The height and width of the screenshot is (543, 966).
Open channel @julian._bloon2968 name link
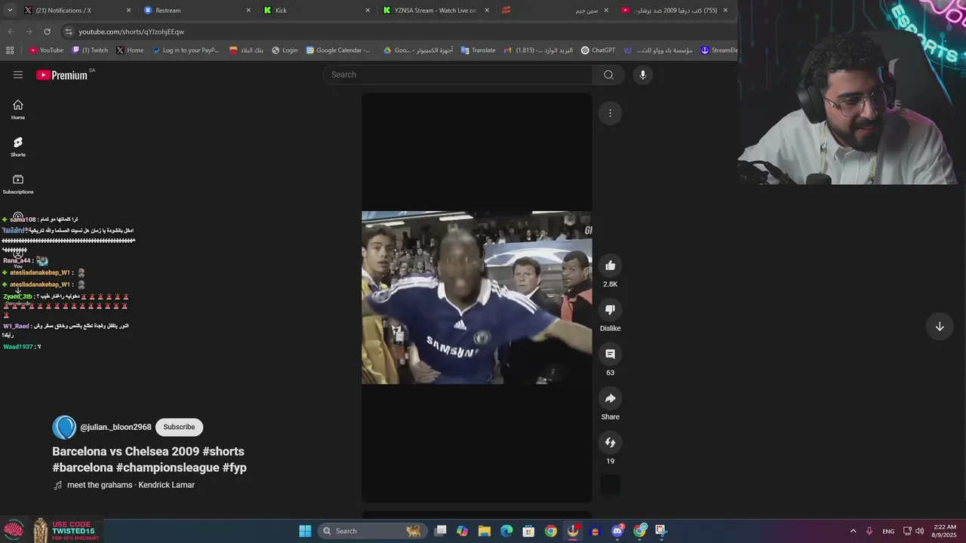[x=115, y=427]
